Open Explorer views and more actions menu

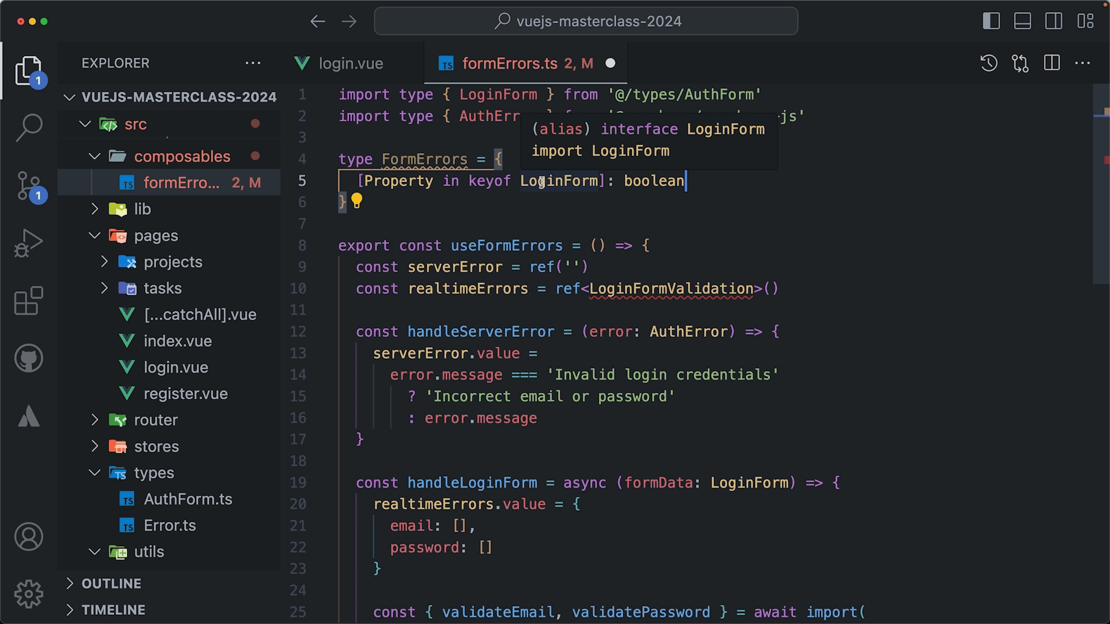click(253, 63)
